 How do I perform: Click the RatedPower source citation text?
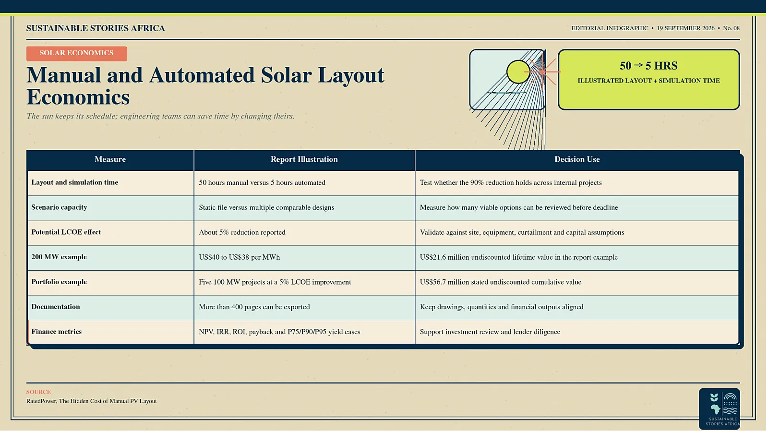[92, 401]
